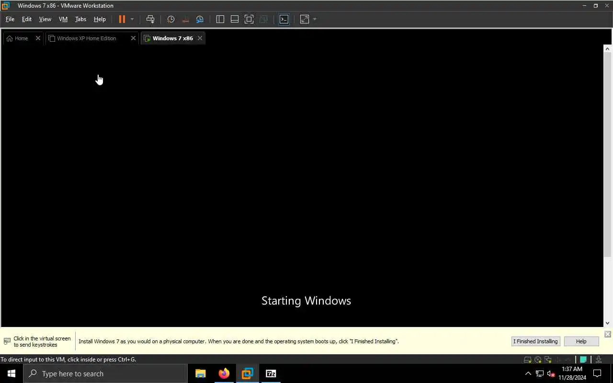The height and width of the screenshot is (383, 613).
Task: Pause the virtual machine with the orange button
Action: tap(122, 19)
